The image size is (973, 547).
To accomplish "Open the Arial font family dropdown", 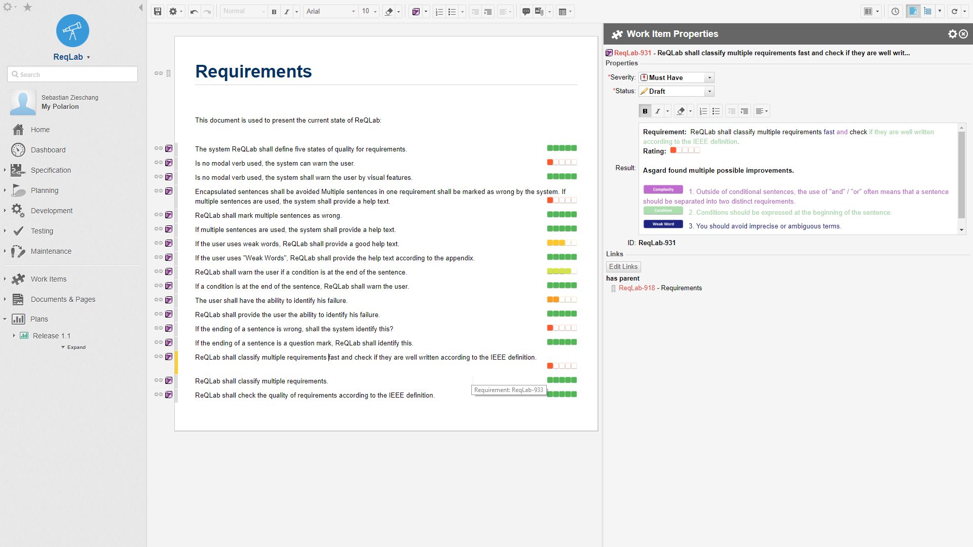I will pyautogui.click(x=330, y=12).
